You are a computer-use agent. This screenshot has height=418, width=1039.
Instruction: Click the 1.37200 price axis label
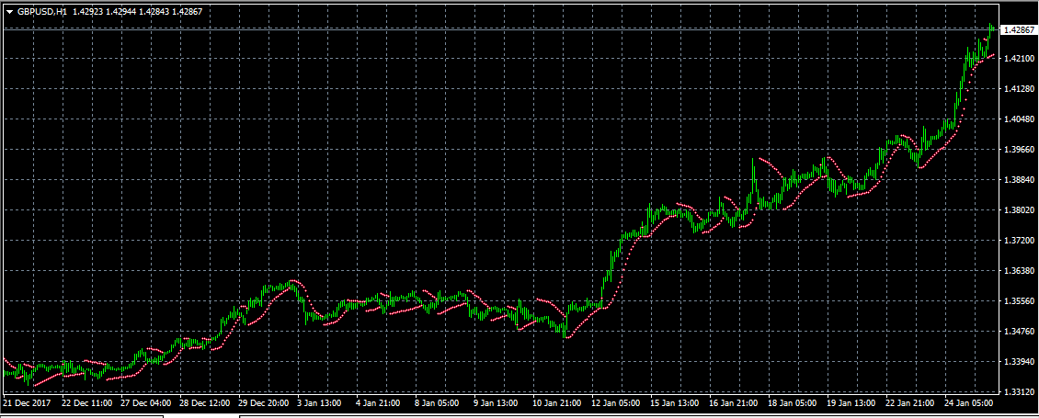[1017, 241]
